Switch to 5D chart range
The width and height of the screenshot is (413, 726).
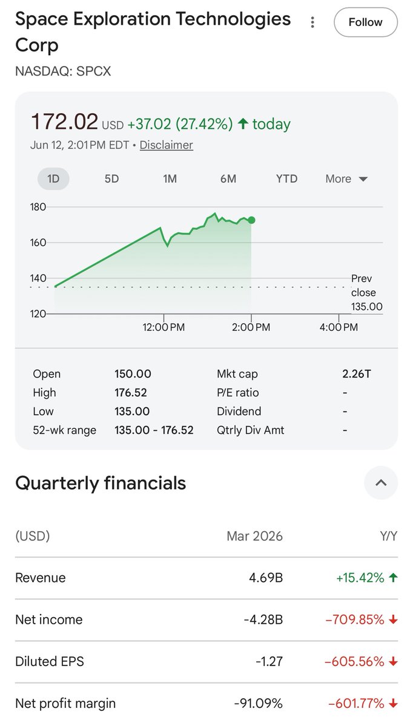(x=112, y=179)
